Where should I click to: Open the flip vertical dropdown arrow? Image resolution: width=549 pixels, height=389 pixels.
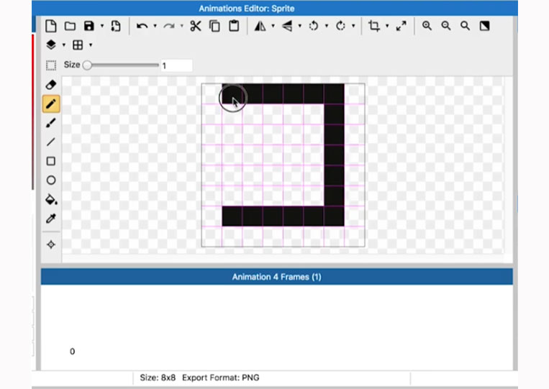tap(300, 26)
